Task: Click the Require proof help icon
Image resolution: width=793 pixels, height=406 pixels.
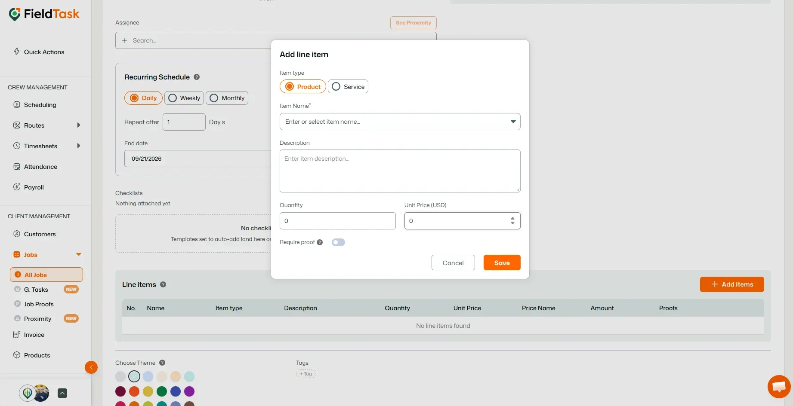Action: (x=320, y=242)
